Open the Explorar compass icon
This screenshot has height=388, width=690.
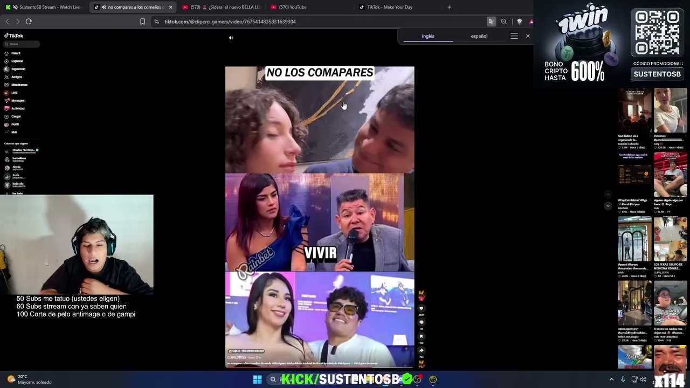tap(6, 61)
